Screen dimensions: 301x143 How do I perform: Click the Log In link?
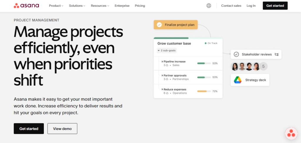[x=251, y=6]
